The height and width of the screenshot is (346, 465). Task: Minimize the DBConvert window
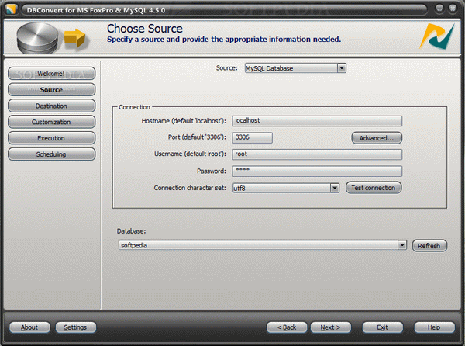[x=439, y=9]
